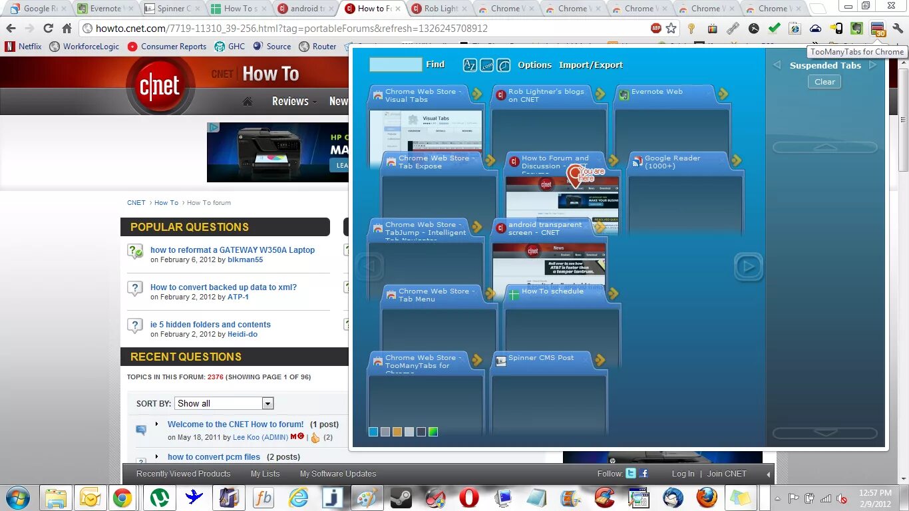Open 'How to convert backed up data to xml?'

[224, 287]
